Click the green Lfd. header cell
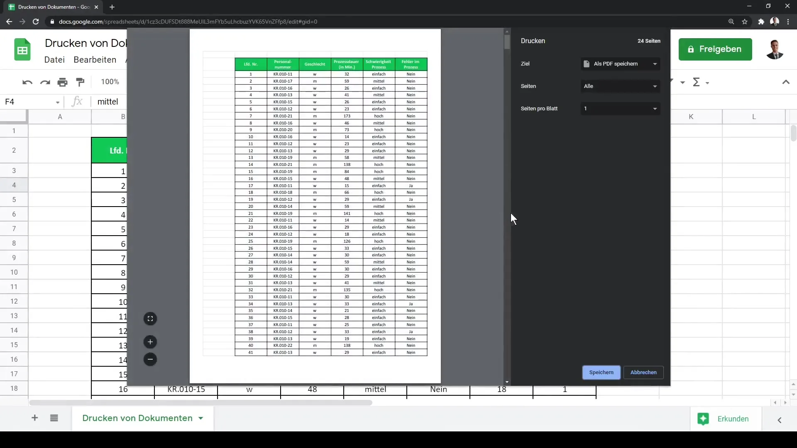This screenshot has height=448, width=797. (109, 150)
